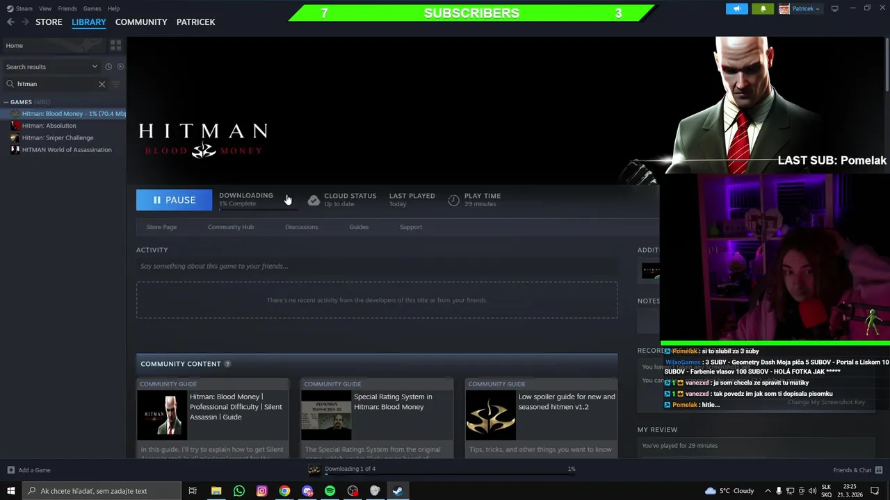Viewport: 890px width, 500px height.
Task: Go back with the left arrow
Action: coord(10,22)
